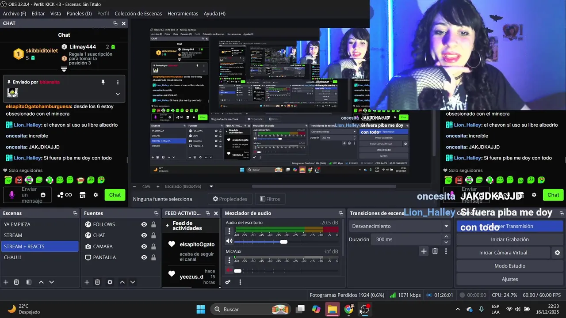Click the microphone icon in chat input
This screenshot has height=318, width=566.
tap(12, 195)
